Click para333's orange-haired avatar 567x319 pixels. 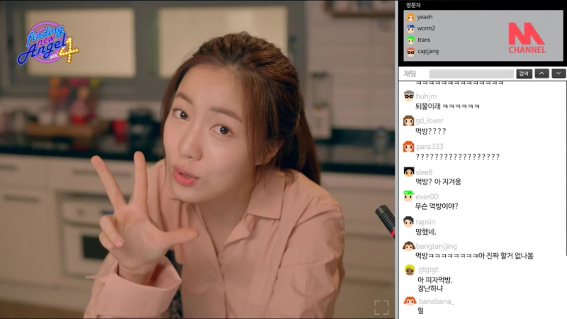click(409, 147)
